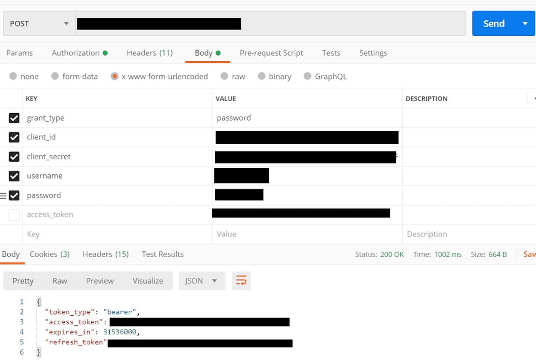Image resolution: width=536 pixels, height=362 pixels.
Task: Click the "token_type" line in response
Action: pyautogui.click(x=93, y=312)
